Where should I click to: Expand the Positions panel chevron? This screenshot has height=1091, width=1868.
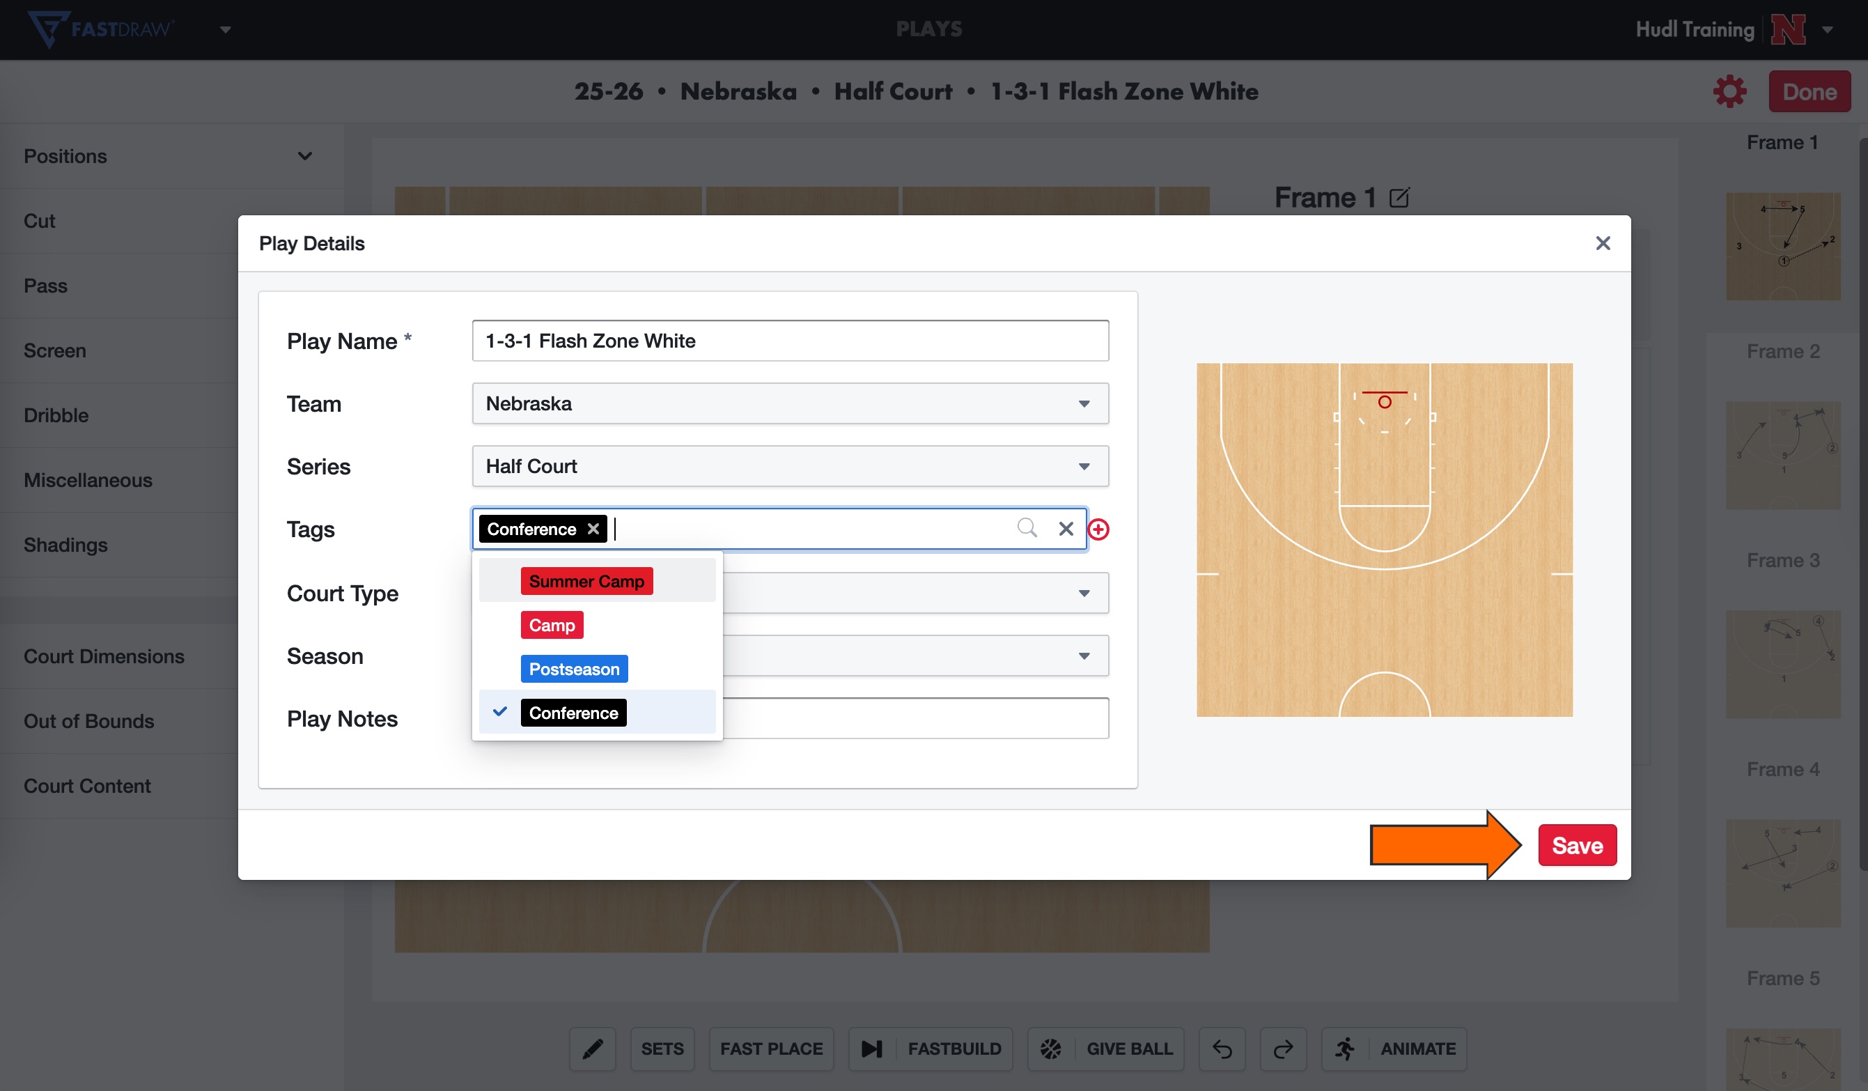(304, 156)
